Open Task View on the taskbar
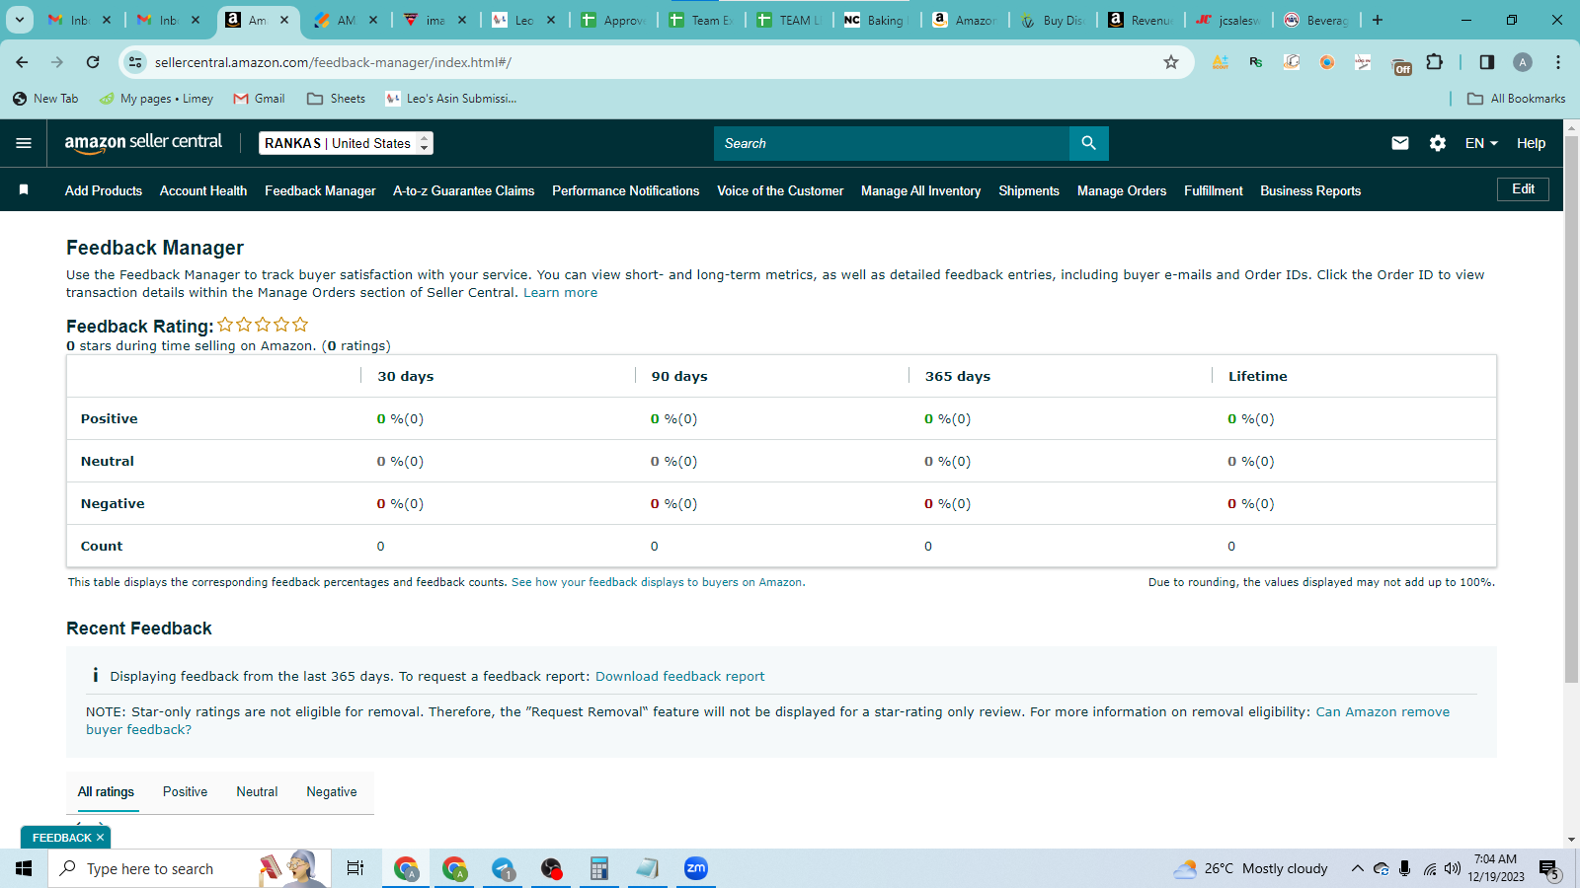The image size is (1580, 888). pyautogui.click(x=355, y=868)
